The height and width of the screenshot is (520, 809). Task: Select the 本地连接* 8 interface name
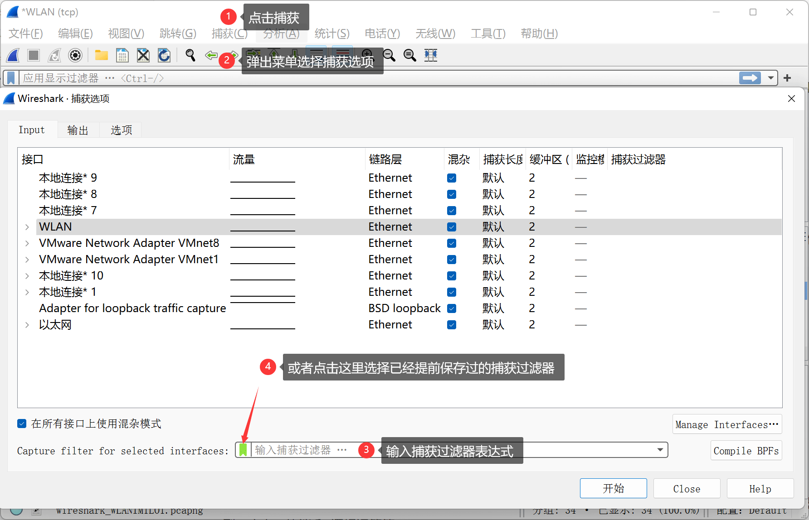[x=68, y=194]
